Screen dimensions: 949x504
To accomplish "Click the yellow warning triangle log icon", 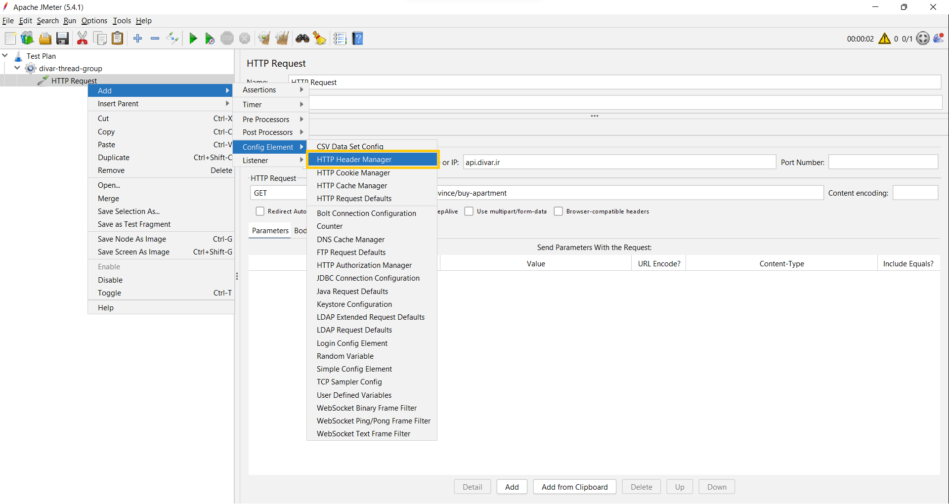I will point(885,38).
